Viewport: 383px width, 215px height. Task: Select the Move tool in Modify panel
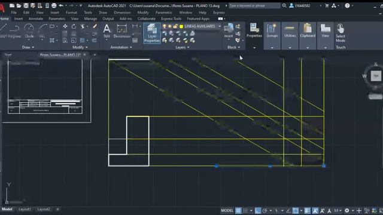point(65,26)
